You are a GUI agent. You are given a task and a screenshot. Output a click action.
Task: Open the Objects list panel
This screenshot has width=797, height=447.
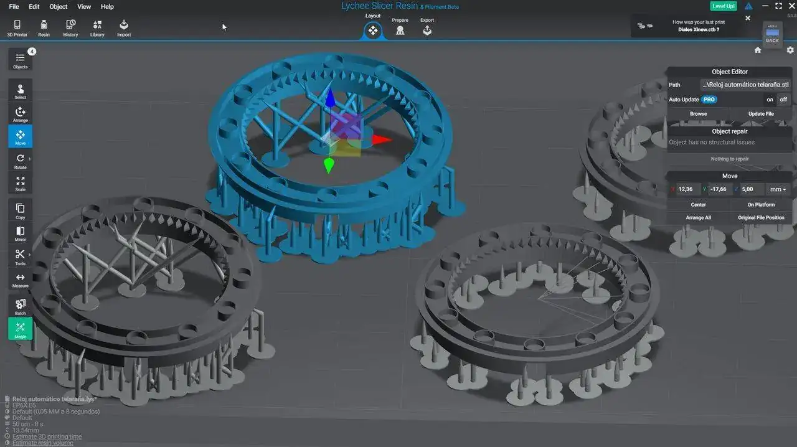(x=20, y=60)
